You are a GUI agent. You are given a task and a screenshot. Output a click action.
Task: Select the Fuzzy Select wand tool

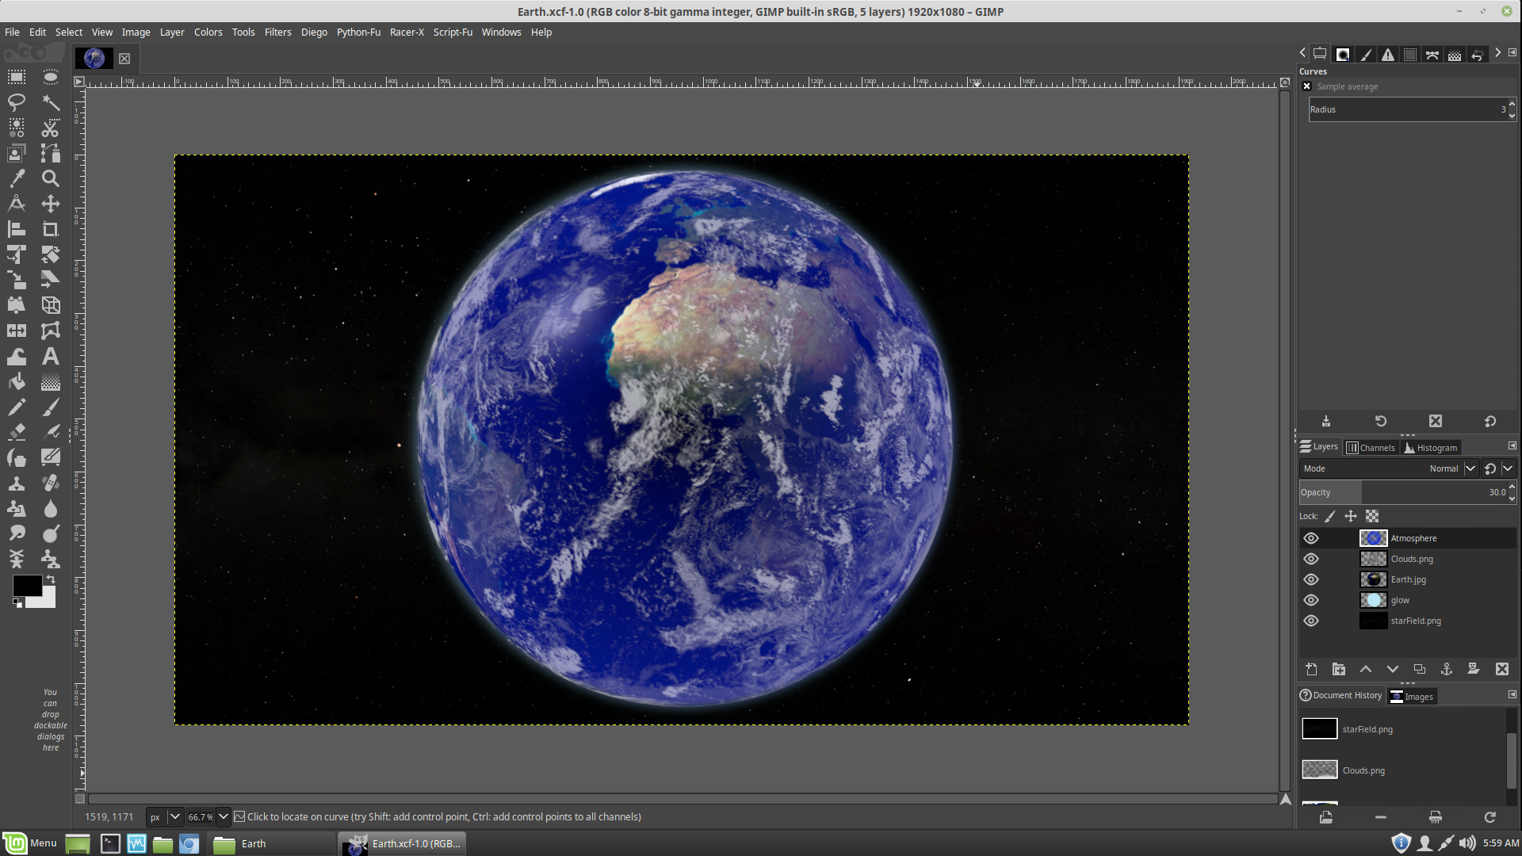51,102
